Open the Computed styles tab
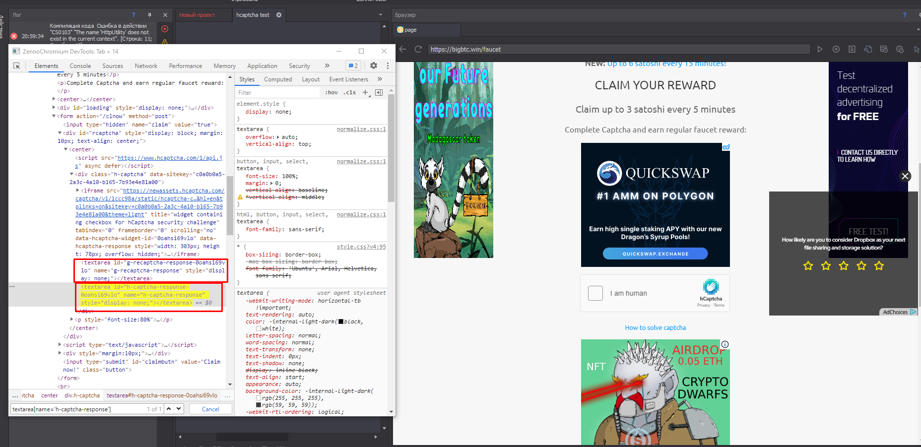921x447 pixels. (x=278, y=79)
